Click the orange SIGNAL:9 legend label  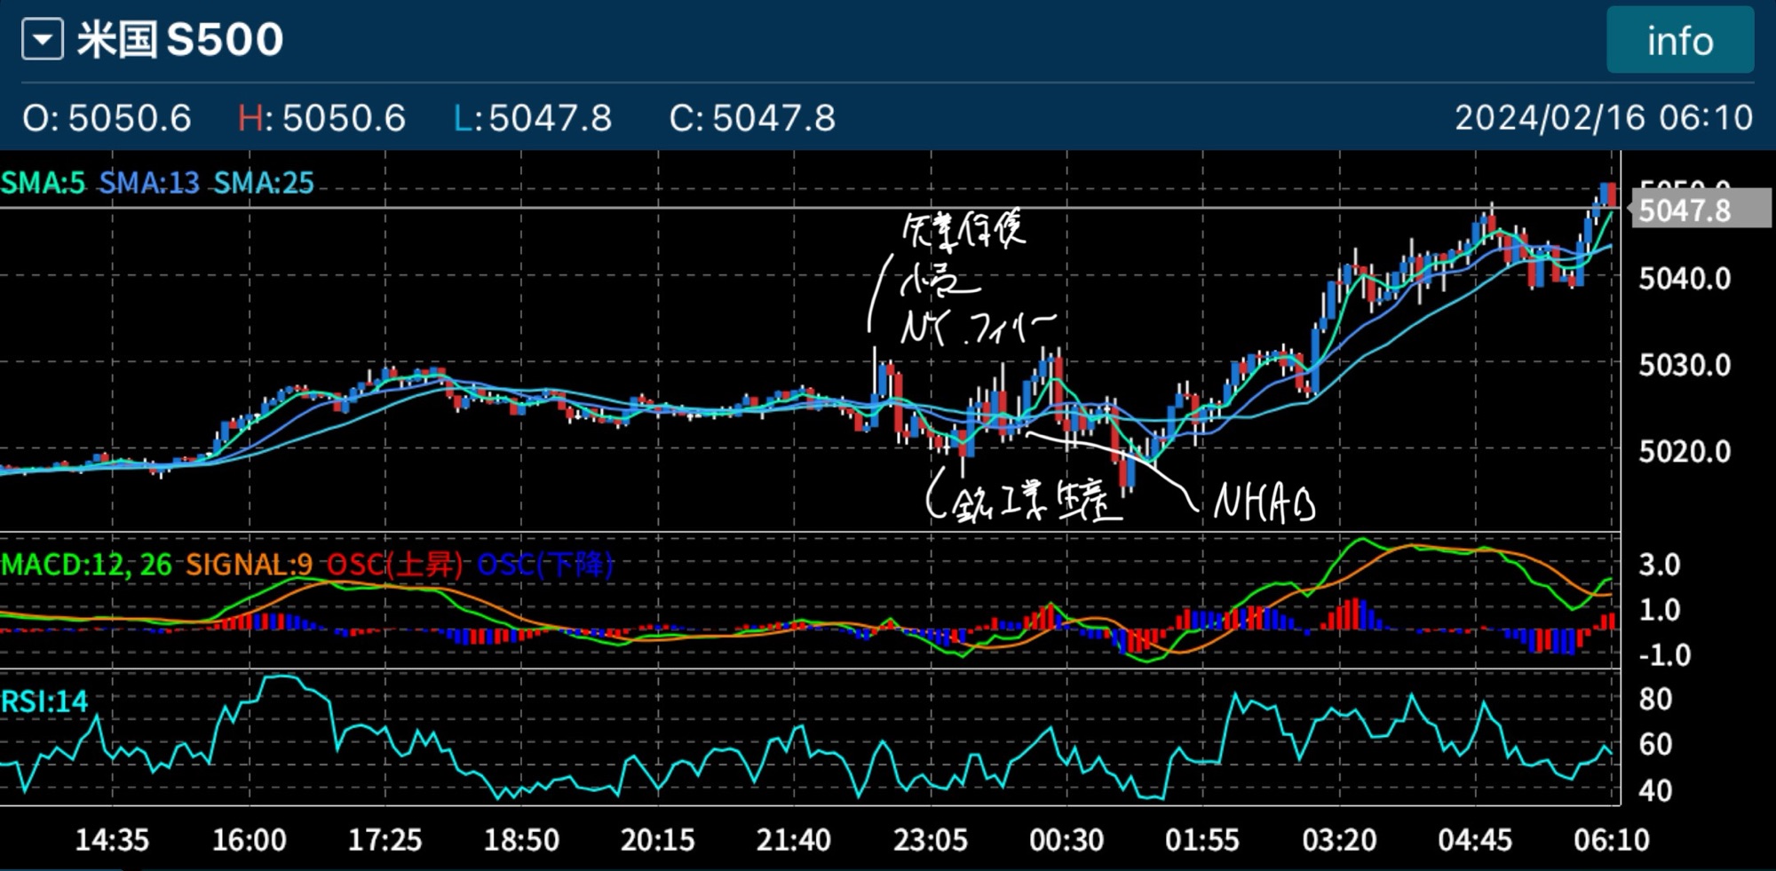(249, 565)
